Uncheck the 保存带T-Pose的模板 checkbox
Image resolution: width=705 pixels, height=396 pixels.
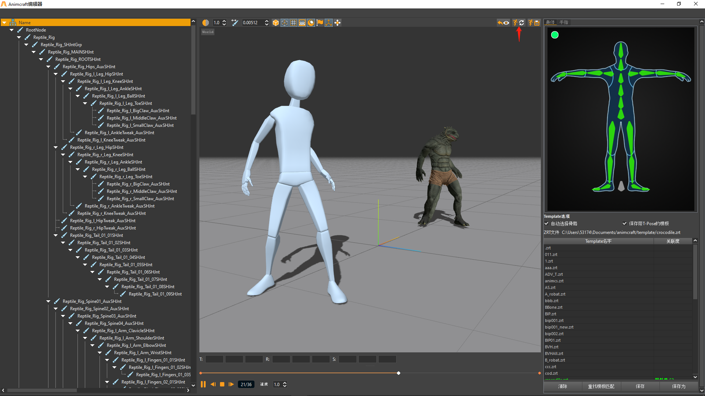click(625, 223)
